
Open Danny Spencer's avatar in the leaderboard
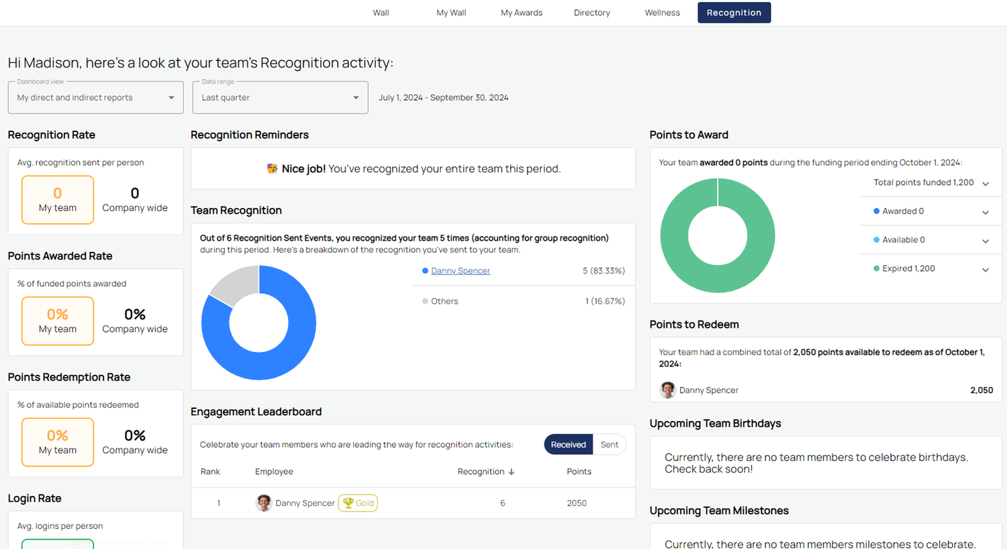264,503
